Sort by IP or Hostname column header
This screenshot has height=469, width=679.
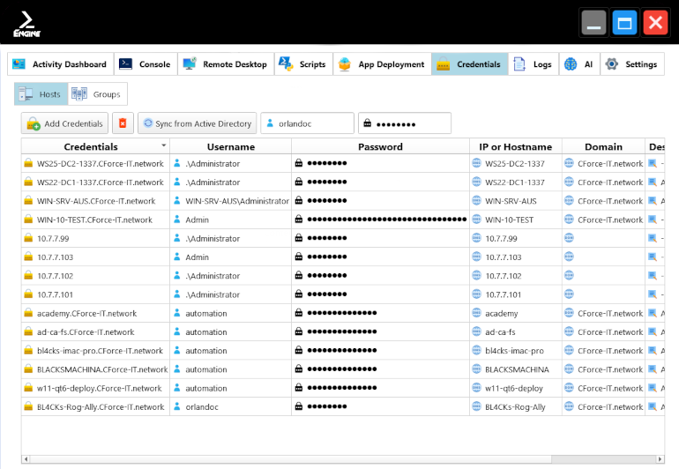[515, 147]
